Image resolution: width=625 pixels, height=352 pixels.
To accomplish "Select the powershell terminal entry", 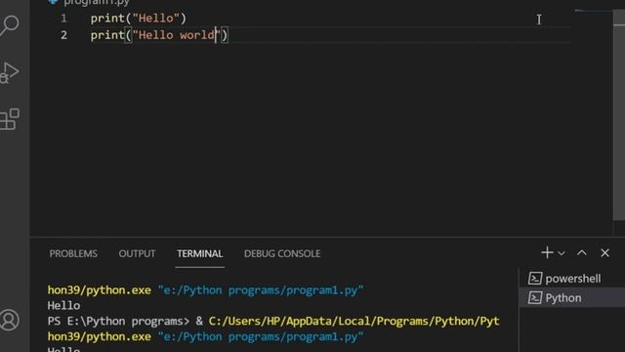I will tap(572, 279).
